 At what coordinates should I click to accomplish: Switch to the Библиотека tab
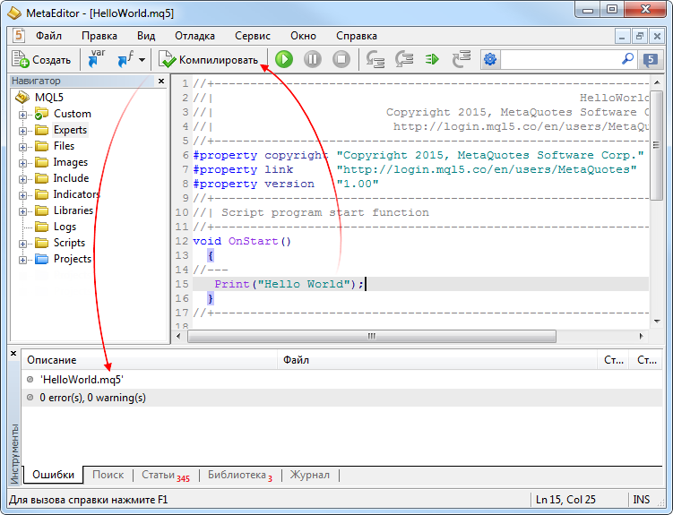click(x=240, y=475)
